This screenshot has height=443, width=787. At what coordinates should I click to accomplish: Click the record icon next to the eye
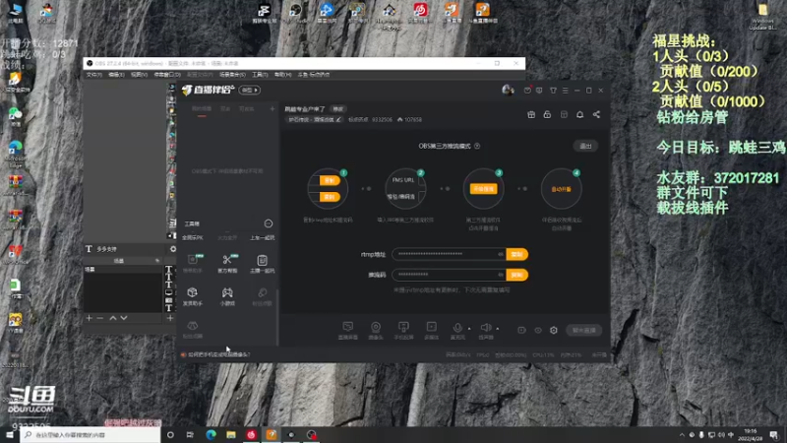(x=521, y=330)
